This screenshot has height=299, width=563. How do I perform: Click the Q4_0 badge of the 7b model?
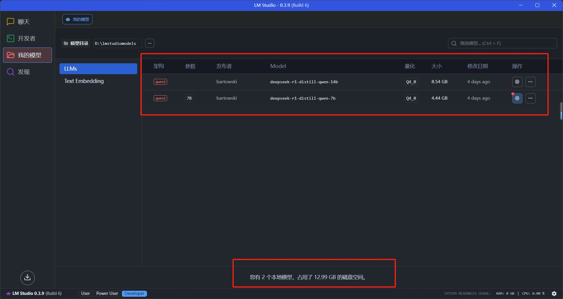pos(411,98)
